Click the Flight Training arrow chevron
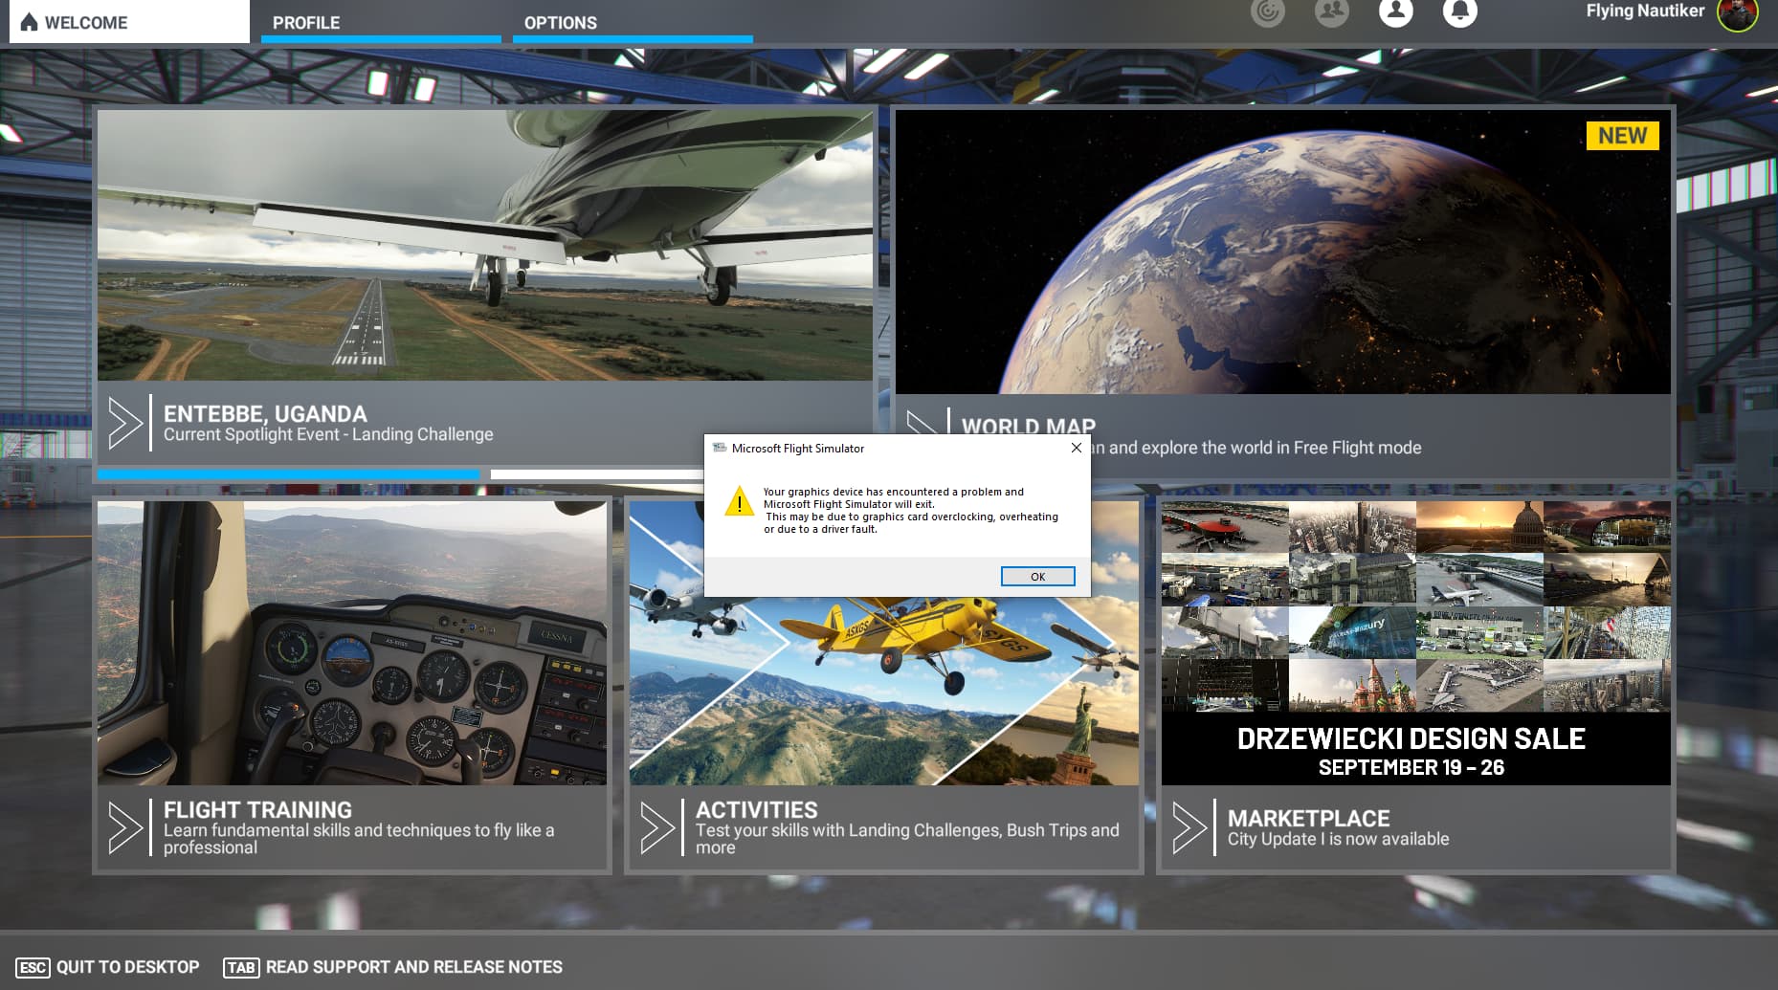The image size is (1778, 990). point(125,827)
